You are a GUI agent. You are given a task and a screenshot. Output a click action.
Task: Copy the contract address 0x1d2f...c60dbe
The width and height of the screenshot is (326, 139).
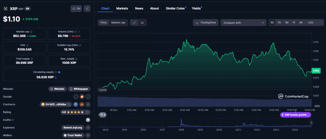tap(69, 104)
